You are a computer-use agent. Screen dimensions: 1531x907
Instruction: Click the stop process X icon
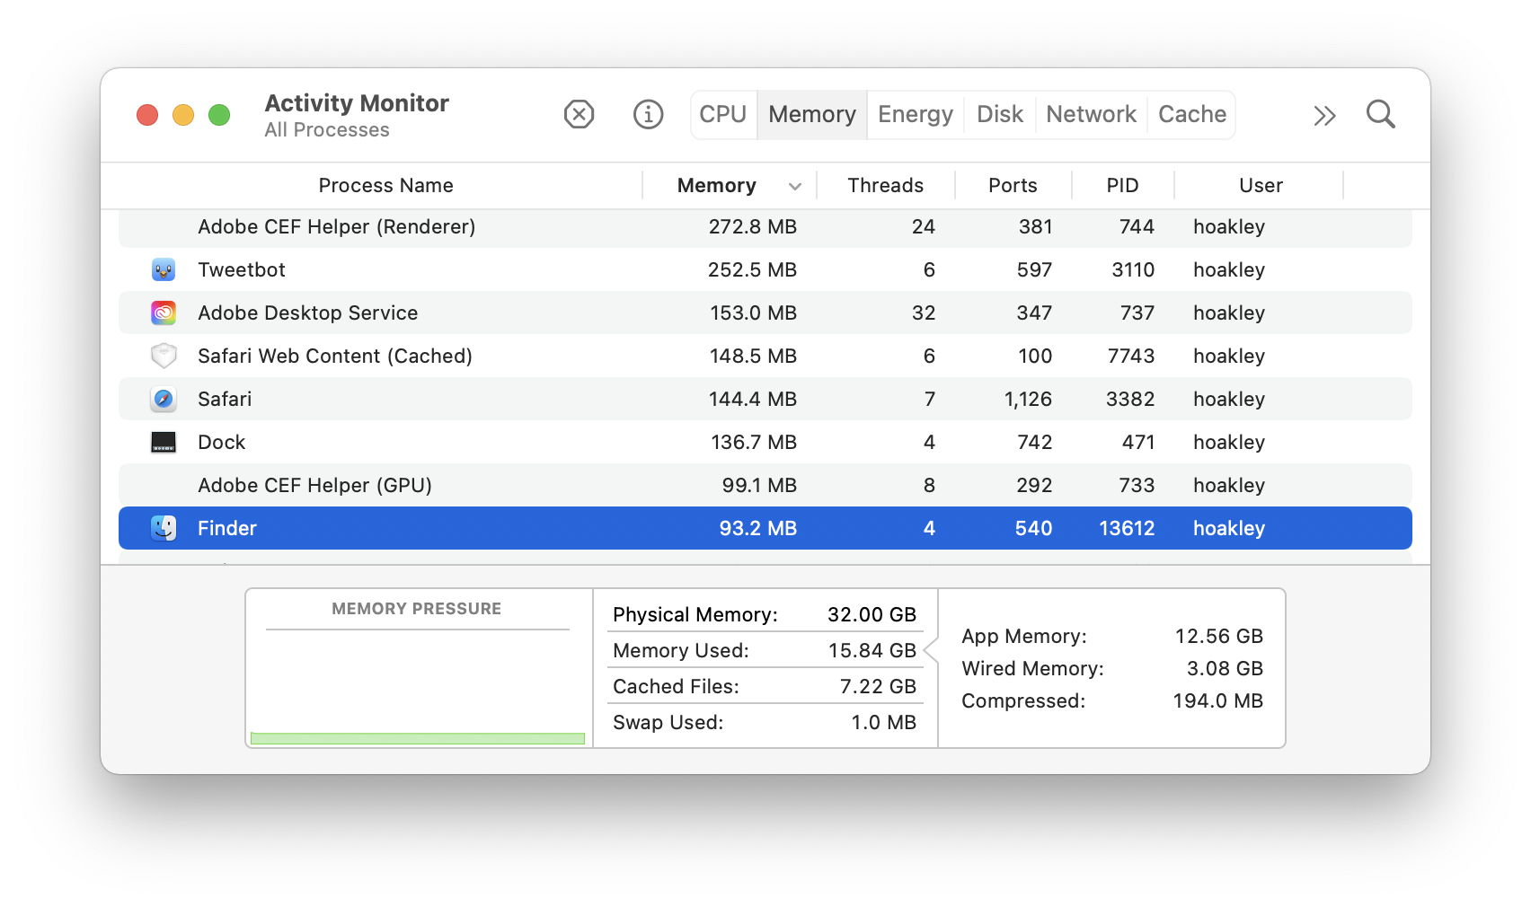(x=579, y=115)
